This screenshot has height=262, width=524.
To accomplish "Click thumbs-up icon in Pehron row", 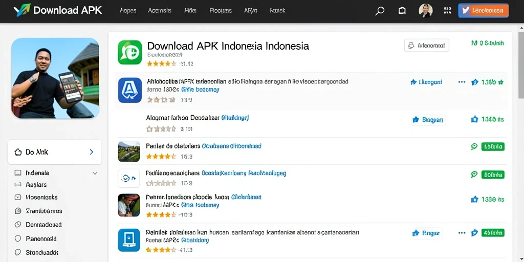I will coord(474,200).
